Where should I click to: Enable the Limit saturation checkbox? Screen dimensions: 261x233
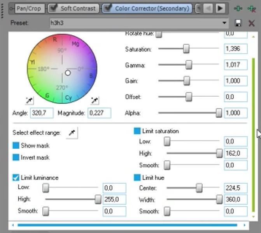[x=137, y=131]
